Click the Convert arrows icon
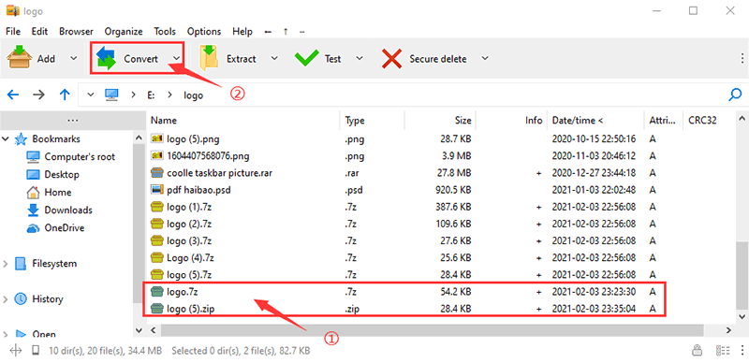The height and width of the screenshot is (363, 749). (106, 58)
